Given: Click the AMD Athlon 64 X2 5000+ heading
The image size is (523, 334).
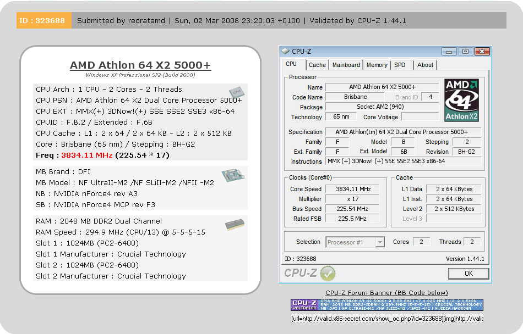Looking at the screenshot, I should 140,65.
